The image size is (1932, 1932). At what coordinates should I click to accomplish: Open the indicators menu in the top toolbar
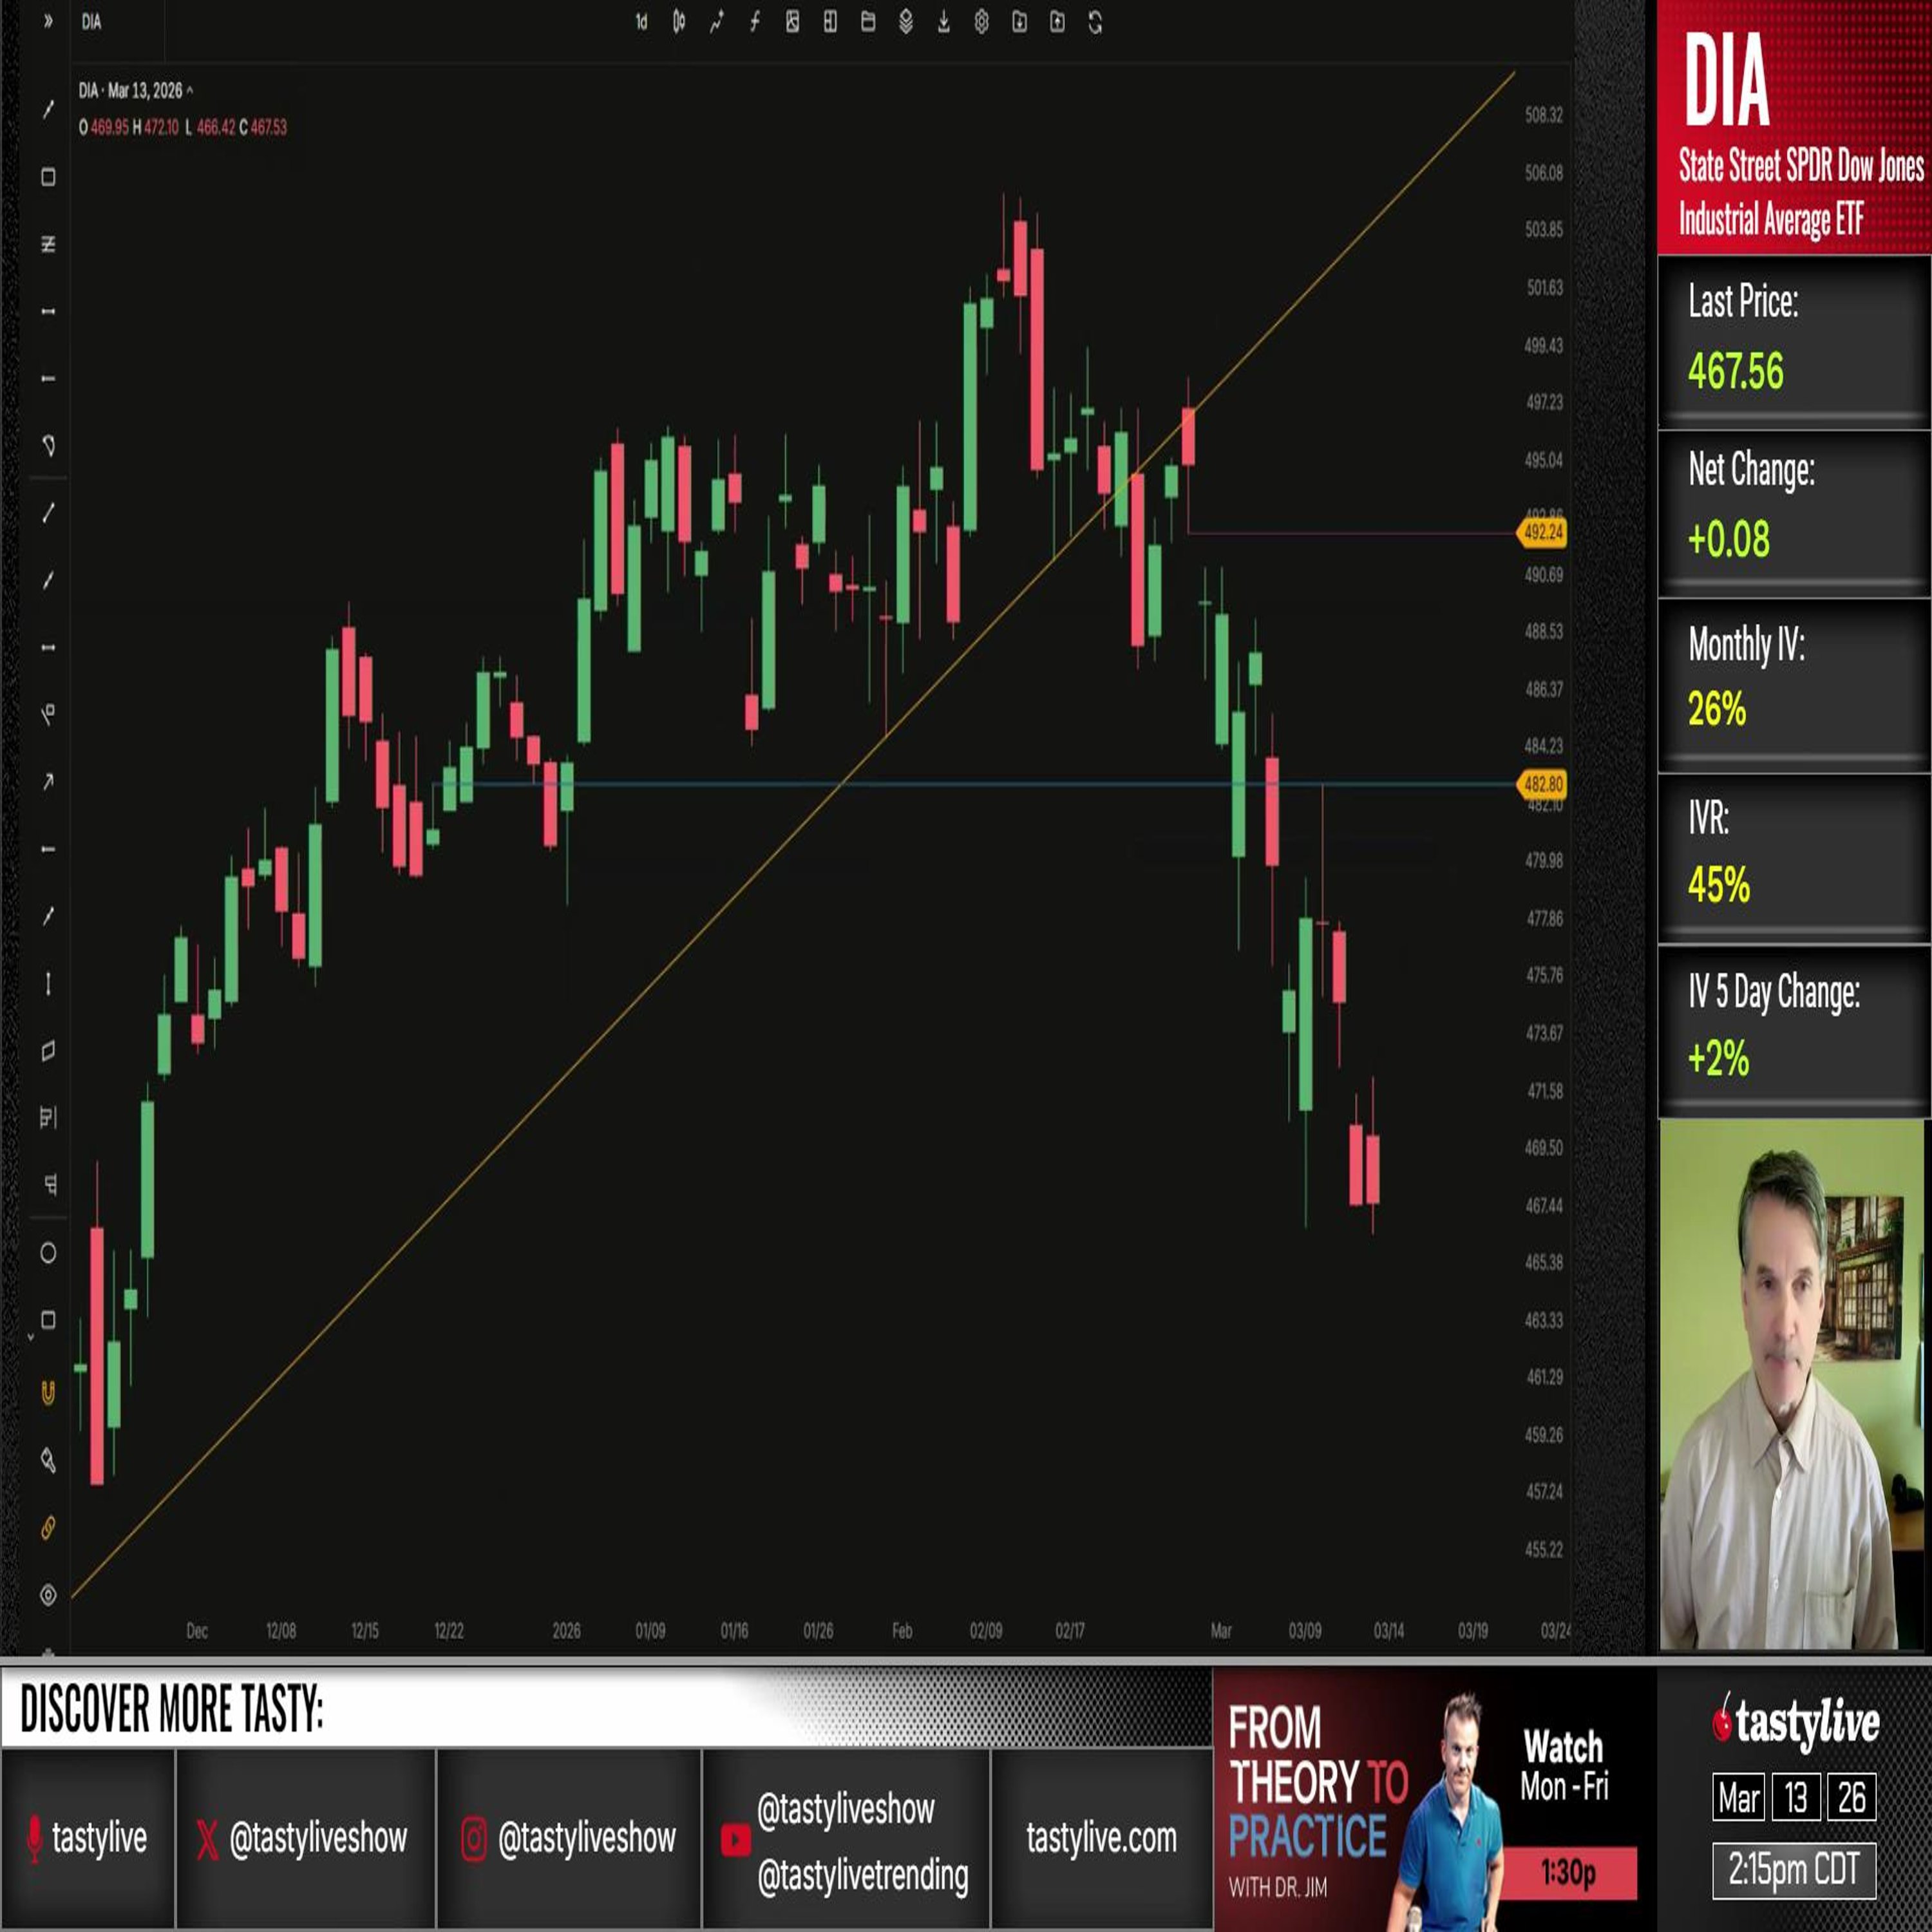(716, 22)
